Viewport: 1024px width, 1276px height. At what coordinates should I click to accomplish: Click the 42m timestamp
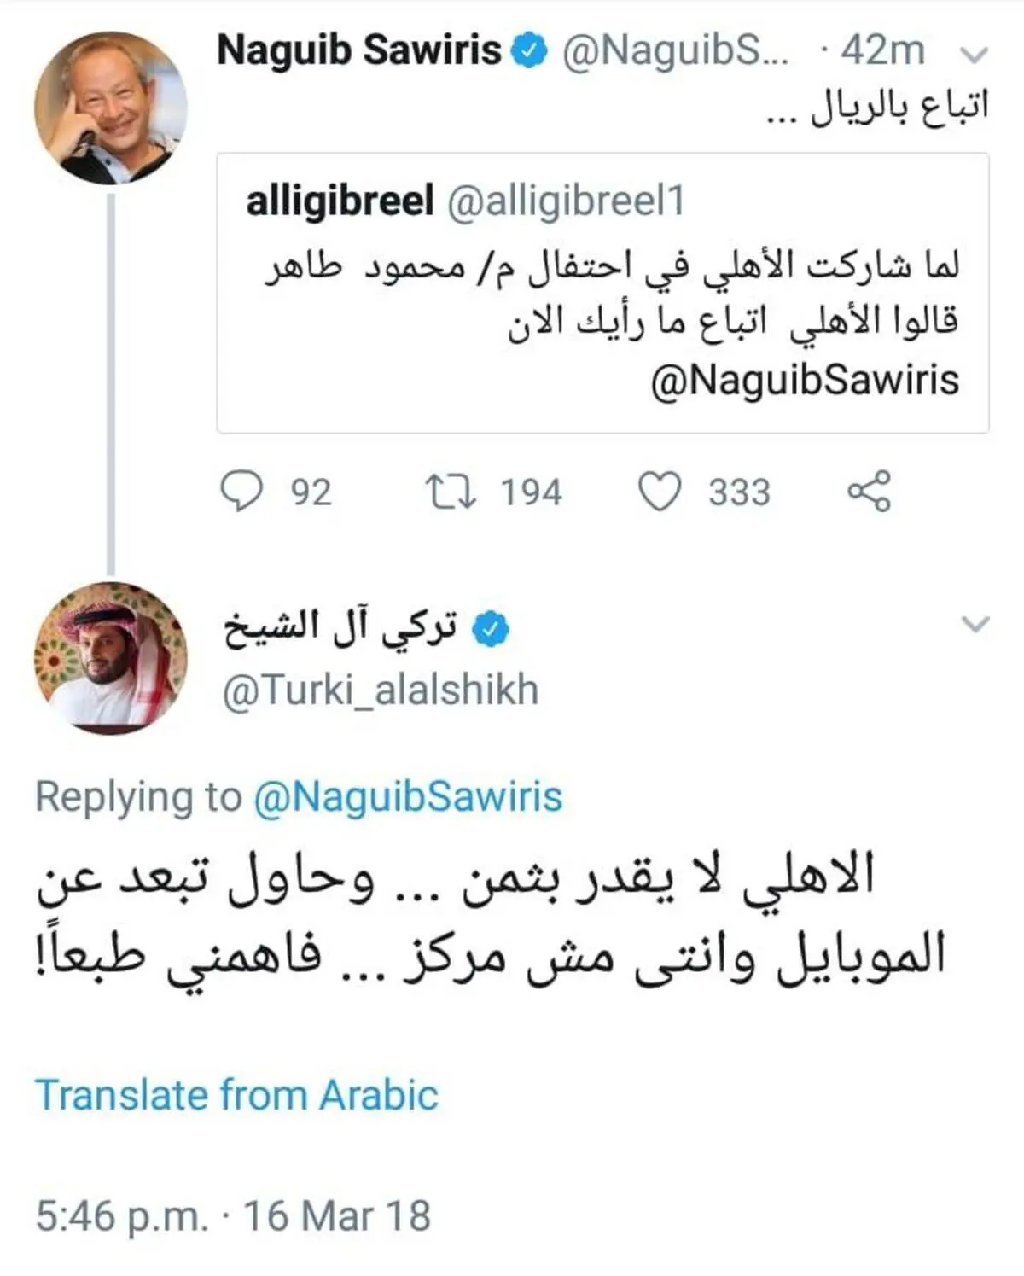882,51
